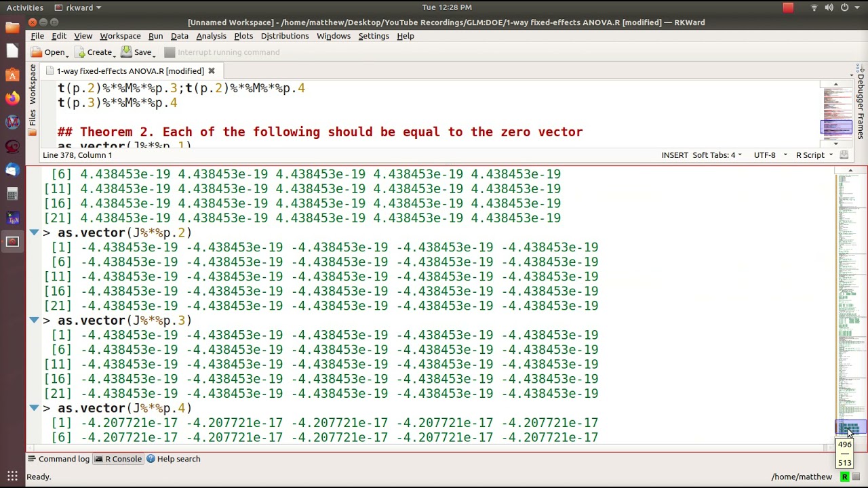Viewport: 868px width, 488px height.
Task: Switch to the R Console tab
Action: point(118,459)
